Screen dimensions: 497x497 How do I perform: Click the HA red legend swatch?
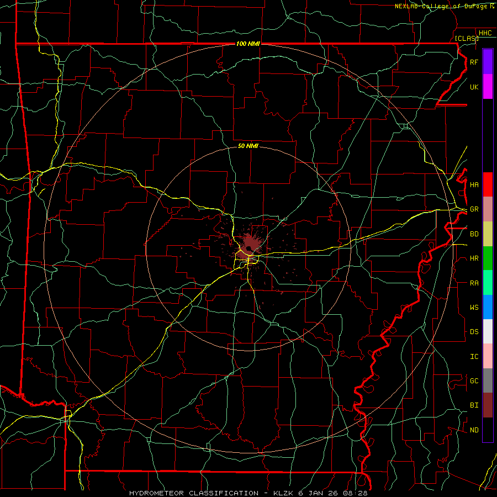488,184
